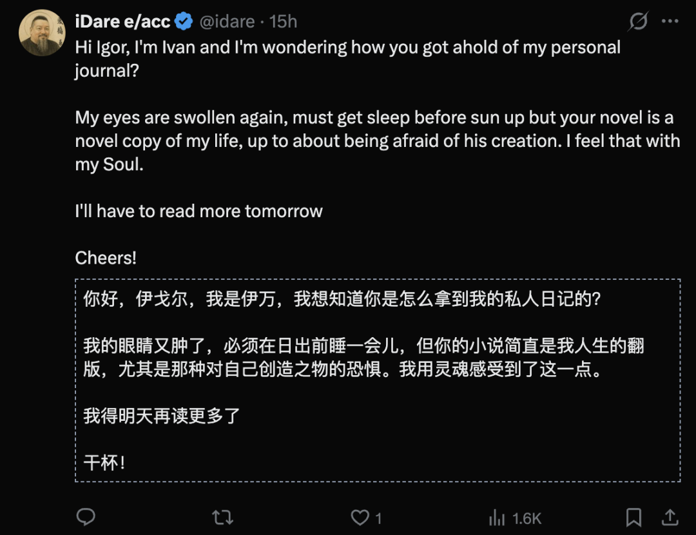Reply using the speech bubble icon
Image resolution: width=696 pixels, height=535 pixels.
click(x=86, y=517)
